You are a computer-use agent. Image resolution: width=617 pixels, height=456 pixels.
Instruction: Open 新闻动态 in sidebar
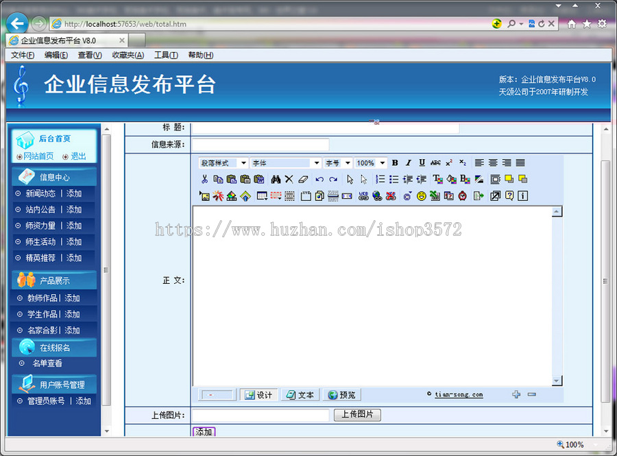click(x=40, y=193)
